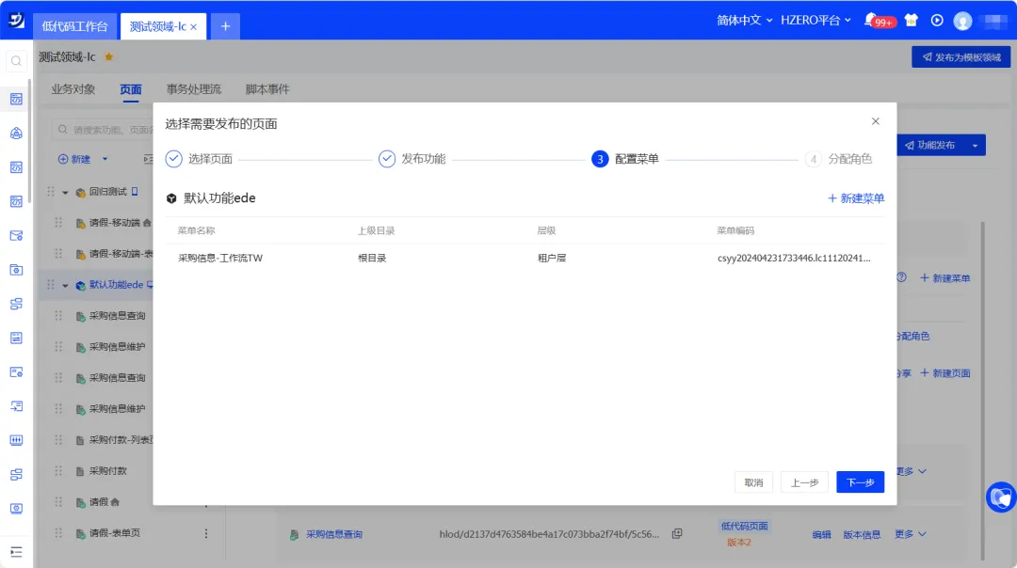Click the 租户层 cell
The height and width of the screenshot is (568, 1017).
pyautogui.click(x=552, y=258)
